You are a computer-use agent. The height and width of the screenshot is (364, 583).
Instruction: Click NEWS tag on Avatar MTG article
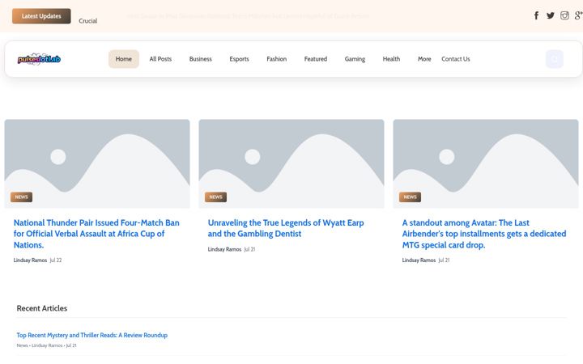coord(410,197)
